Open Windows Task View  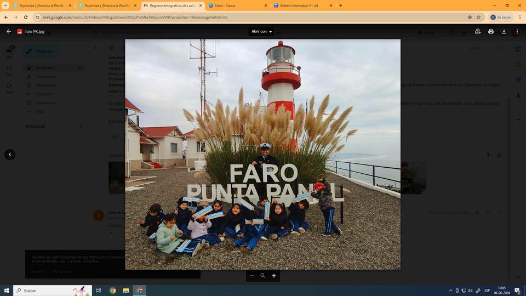[99, 291]
